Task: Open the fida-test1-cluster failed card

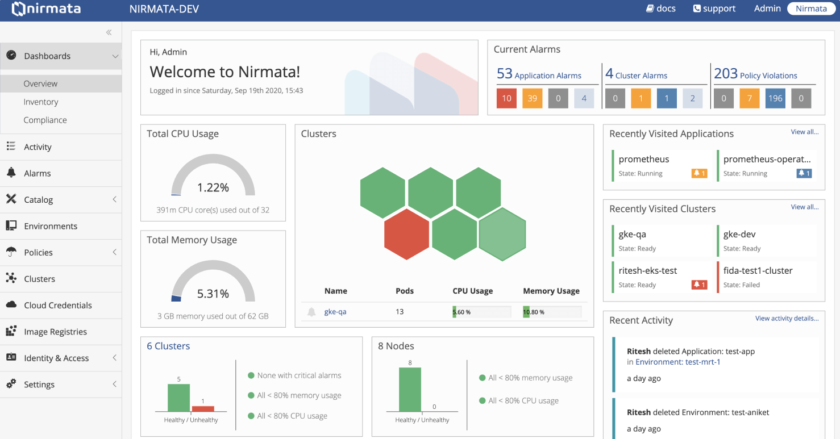Action: 766,277
